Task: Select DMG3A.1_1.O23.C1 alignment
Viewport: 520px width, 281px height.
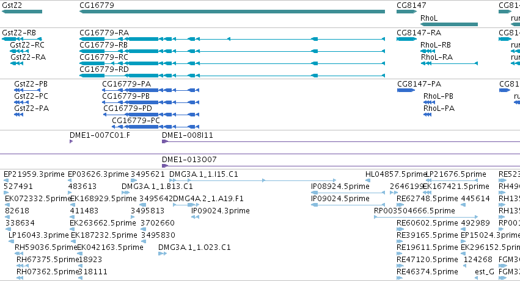Action: 163,254
